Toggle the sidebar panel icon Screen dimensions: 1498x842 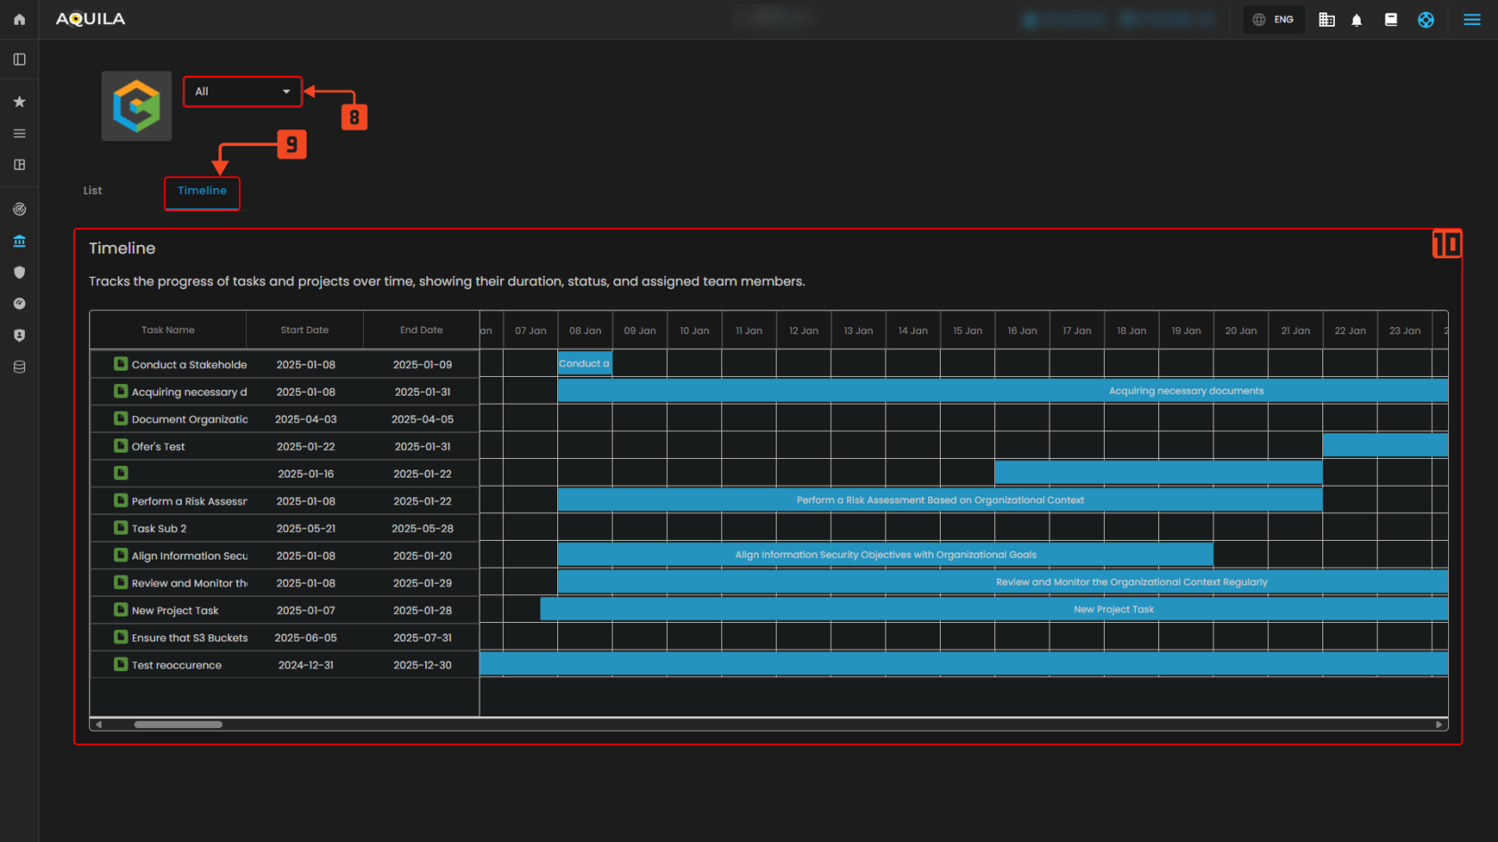[x=20, y=60]
